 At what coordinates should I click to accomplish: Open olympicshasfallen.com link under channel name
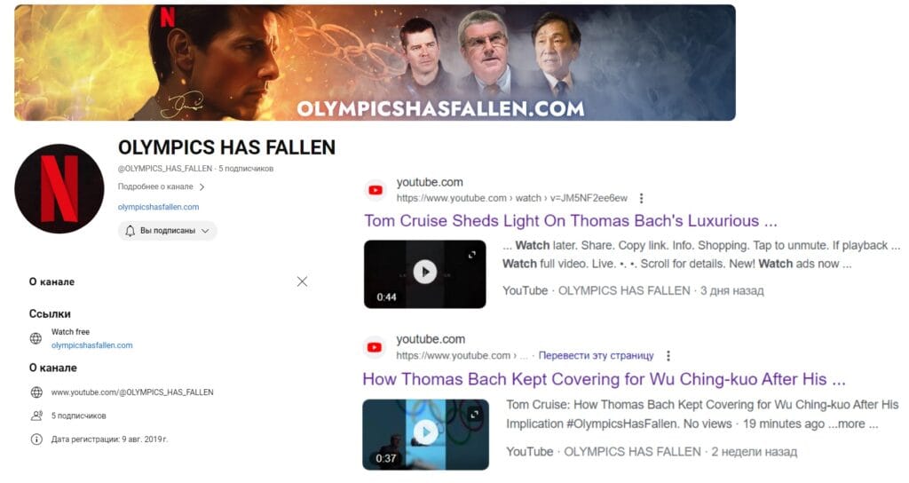[158, 207]
